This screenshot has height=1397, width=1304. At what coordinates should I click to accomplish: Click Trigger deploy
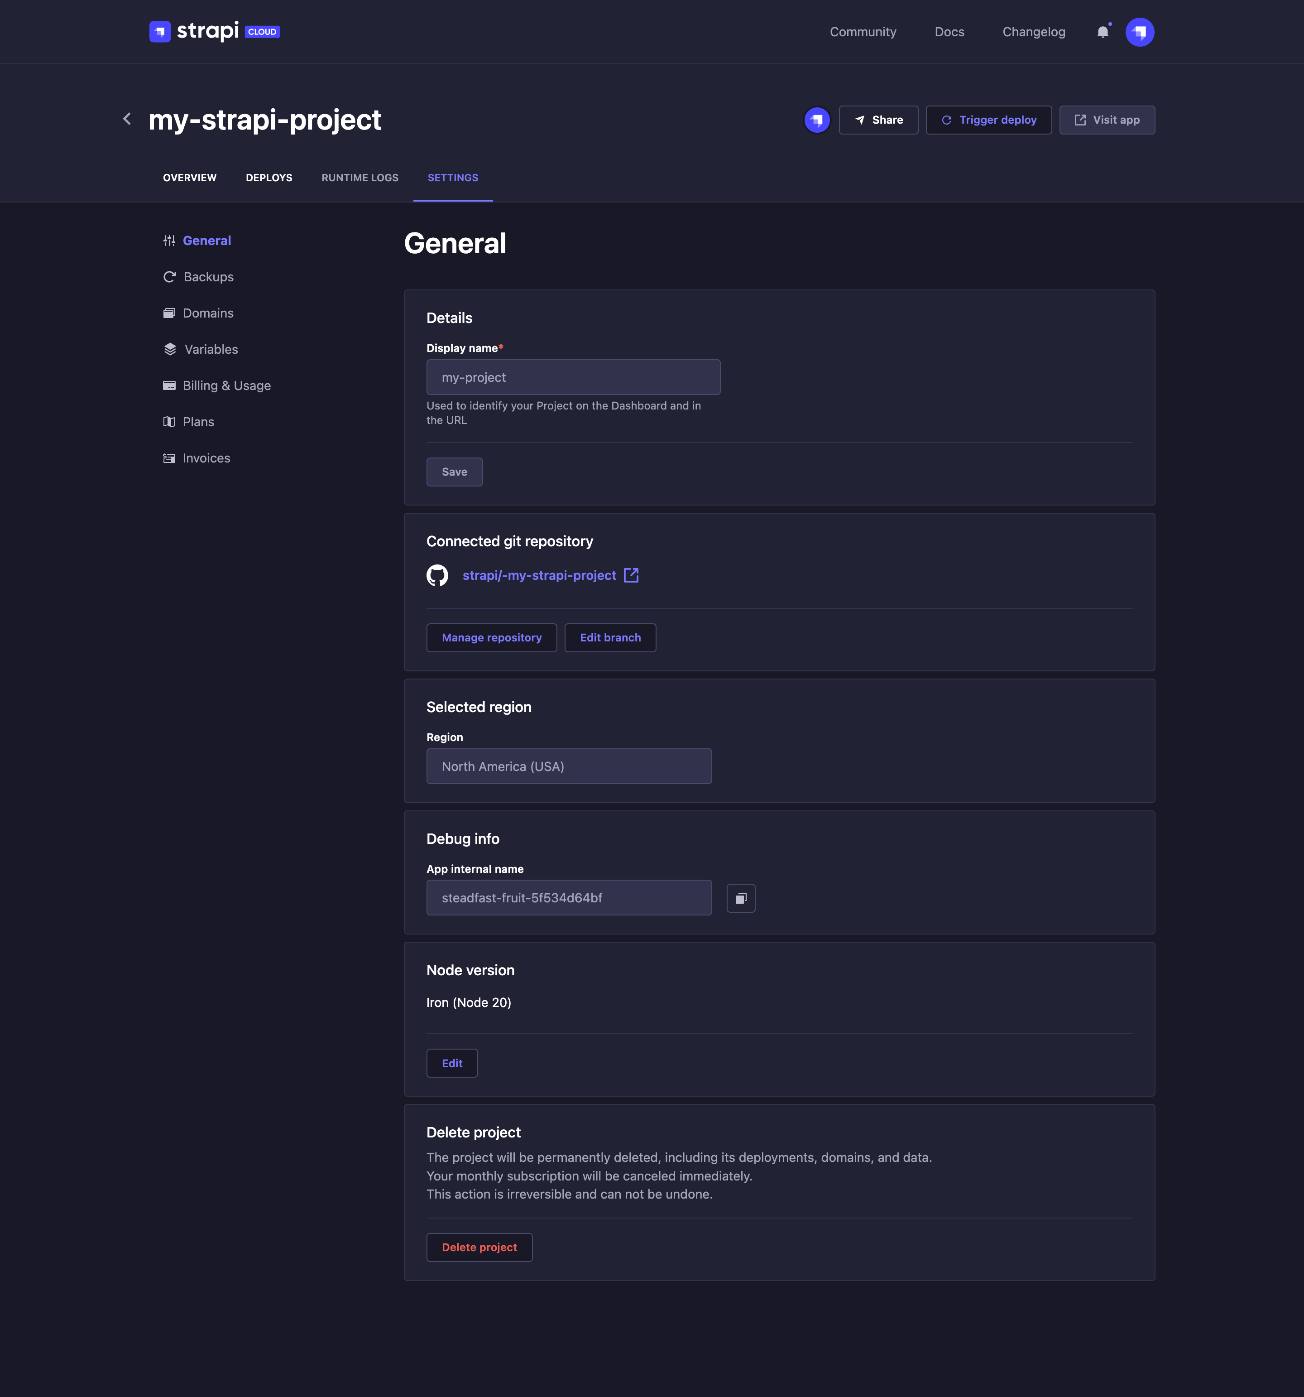(x=988, y=120)
